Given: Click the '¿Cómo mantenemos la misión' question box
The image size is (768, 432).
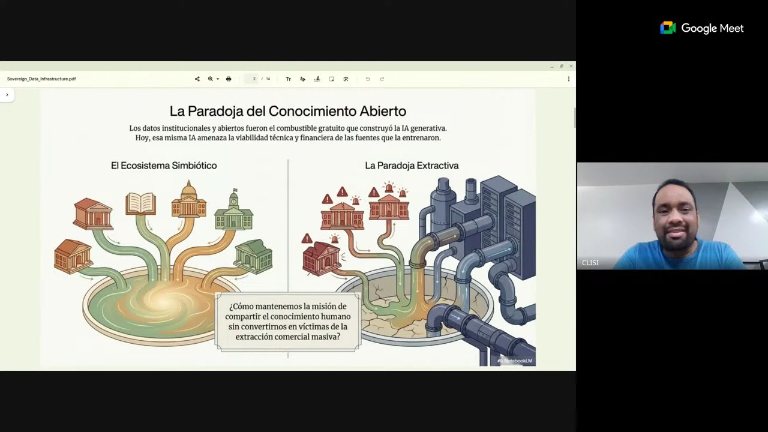Looking at the screenshot, I should click(x=288, y=322).
